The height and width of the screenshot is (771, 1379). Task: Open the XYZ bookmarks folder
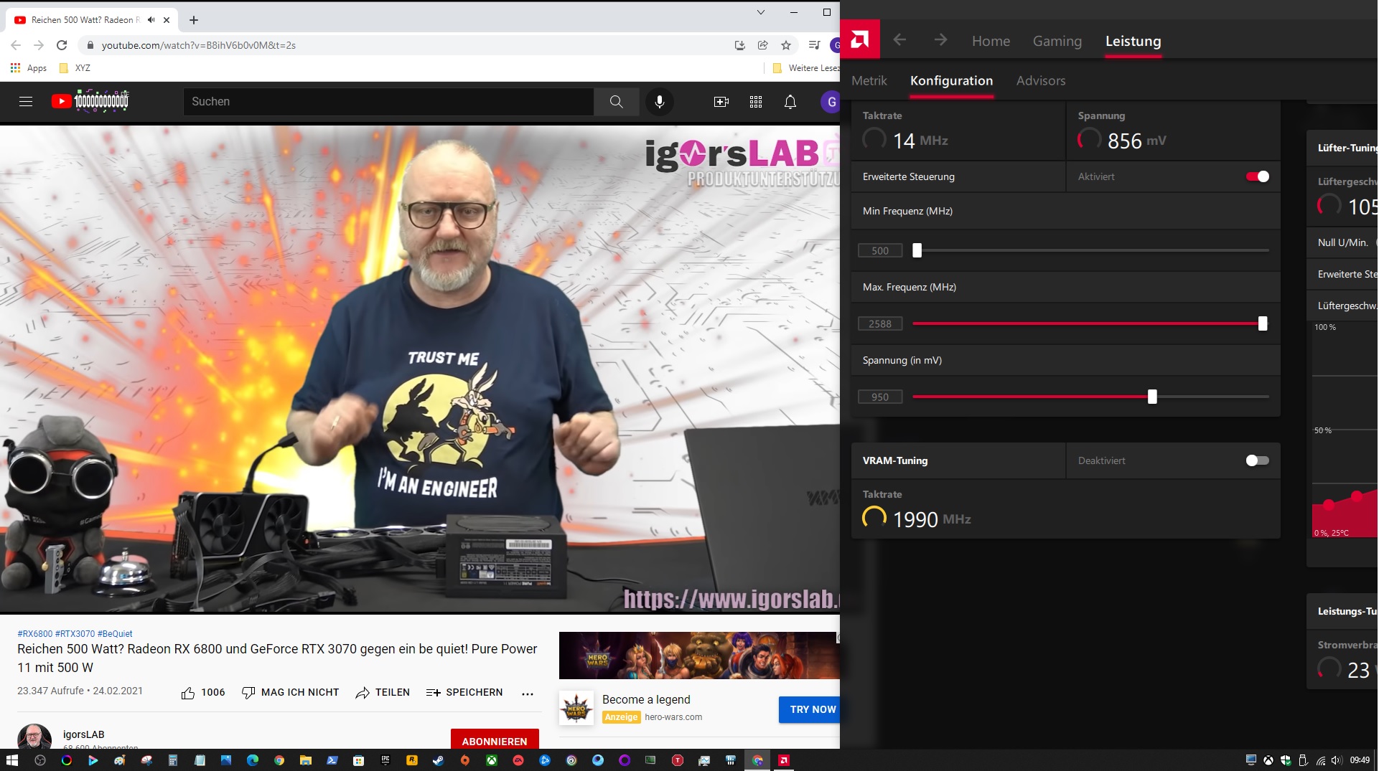pos(75,68)
